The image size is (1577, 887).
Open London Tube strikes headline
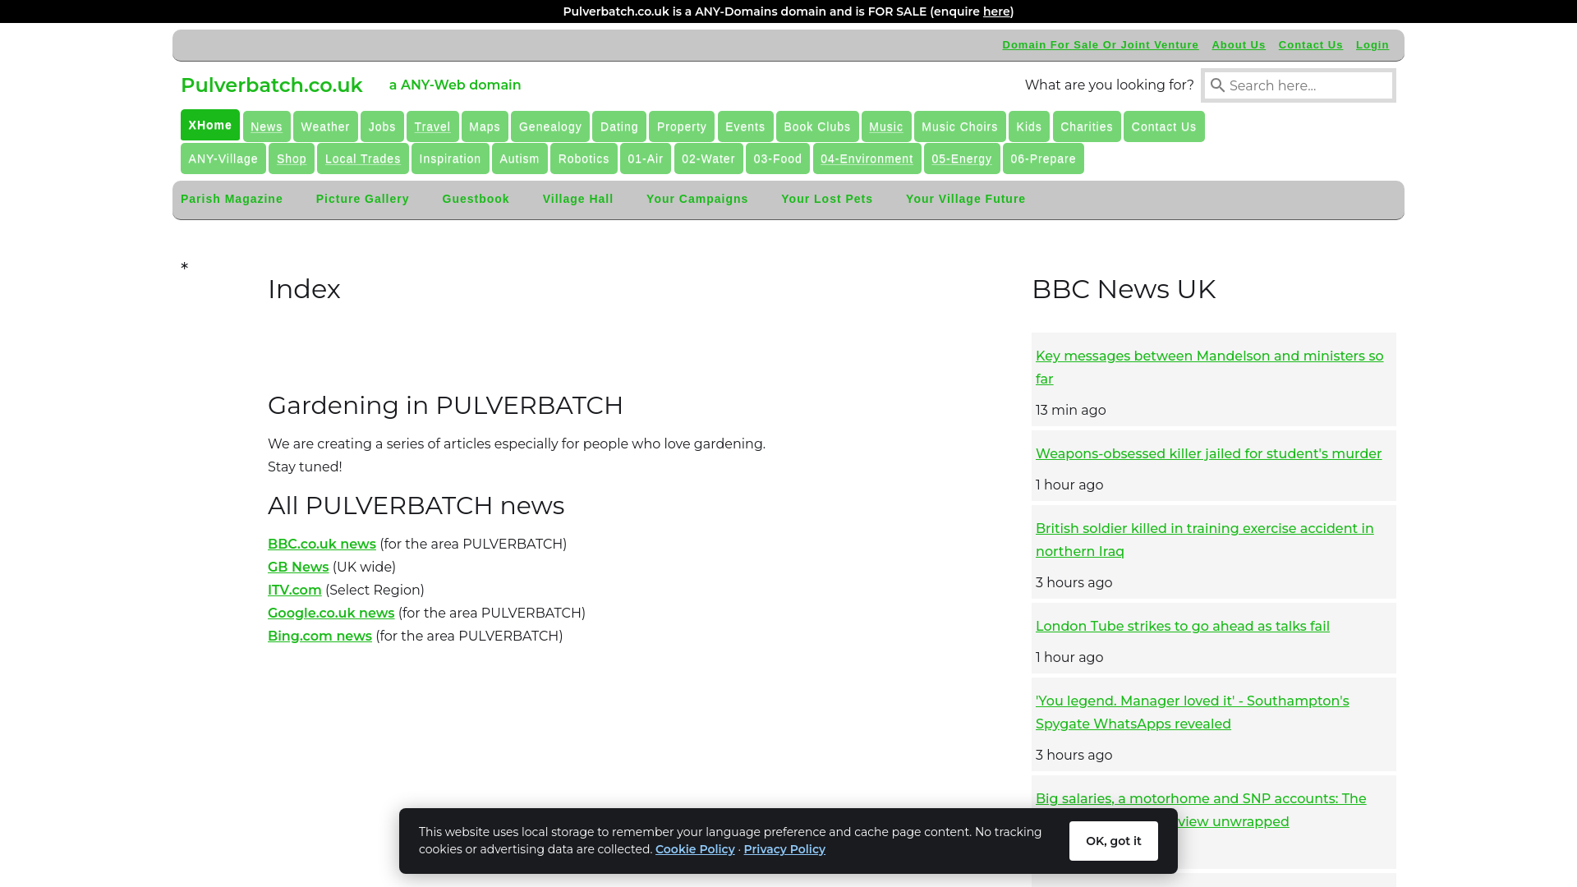pyautogui.click(x=1183, y=626)
